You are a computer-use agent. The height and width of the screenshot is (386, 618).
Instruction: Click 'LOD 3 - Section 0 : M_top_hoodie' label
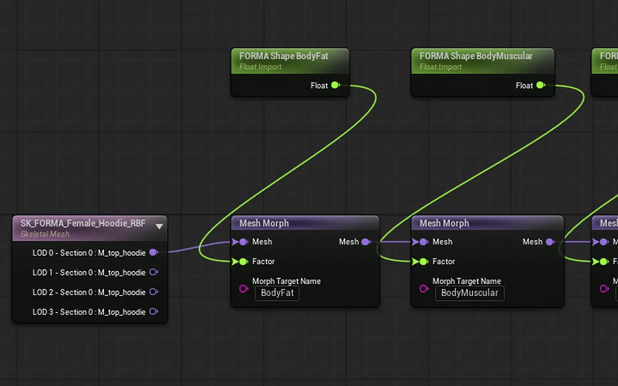pos(89,312)
